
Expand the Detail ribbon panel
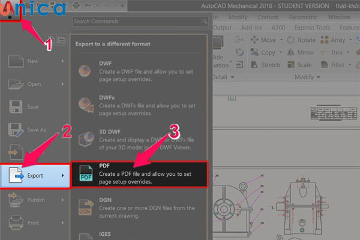coord(223,77)
